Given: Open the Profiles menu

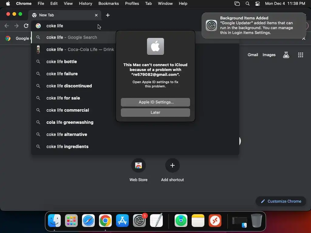Looking at the screenshot, I should tap(132, 4).
